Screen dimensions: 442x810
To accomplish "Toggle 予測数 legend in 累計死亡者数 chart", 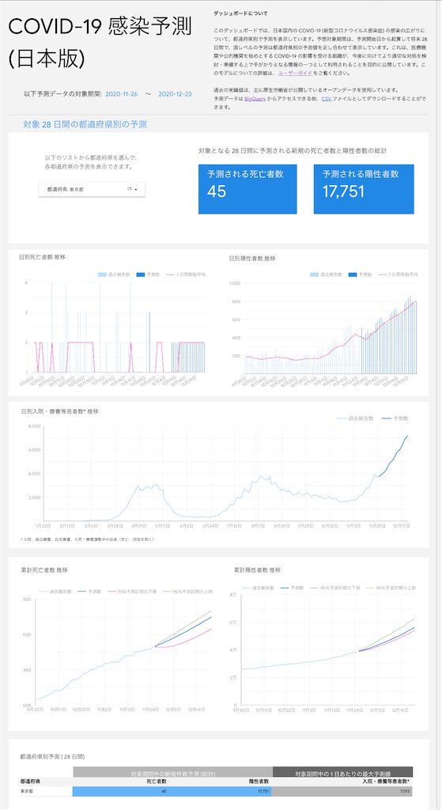I will [89, 592].
